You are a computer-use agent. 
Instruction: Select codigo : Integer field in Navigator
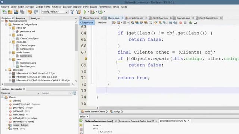20,125
